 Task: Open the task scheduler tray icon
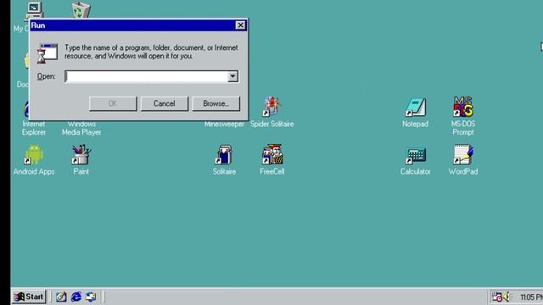point(497,297)
